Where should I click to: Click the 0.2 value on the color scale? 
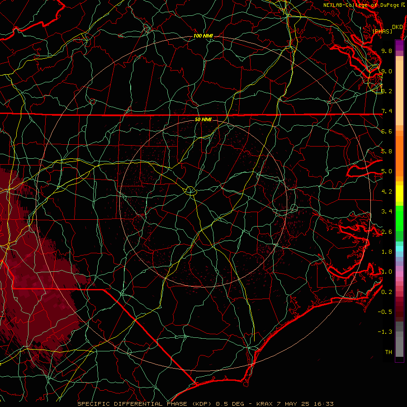click(387, 292)
